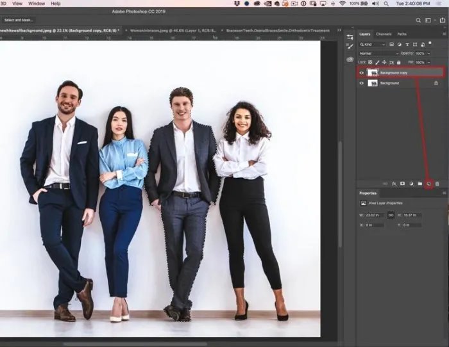This screenshot has height=347, width=449.
Task: Open the Kind filter dropdown
Action: [373, 45]
